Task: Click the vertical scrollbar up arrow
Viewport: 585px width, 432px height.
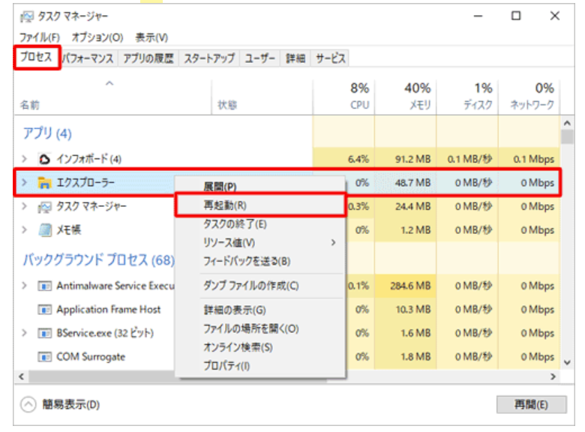Action: 567,123
